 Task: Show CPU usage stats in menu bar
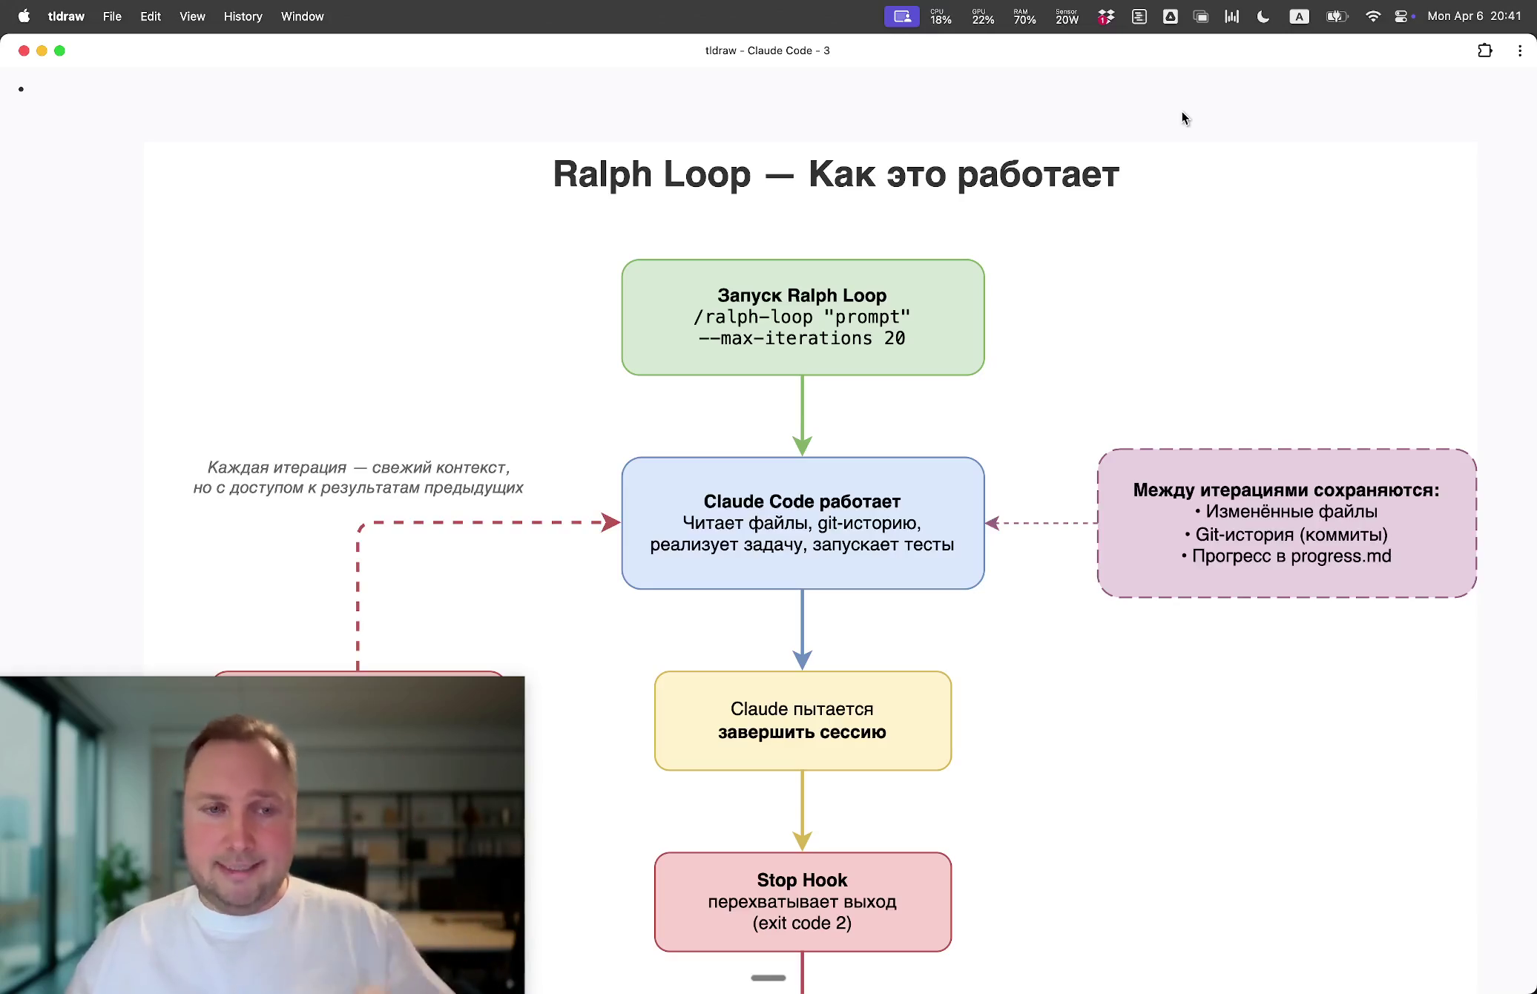pyautogui.click(x=941, y=16)
